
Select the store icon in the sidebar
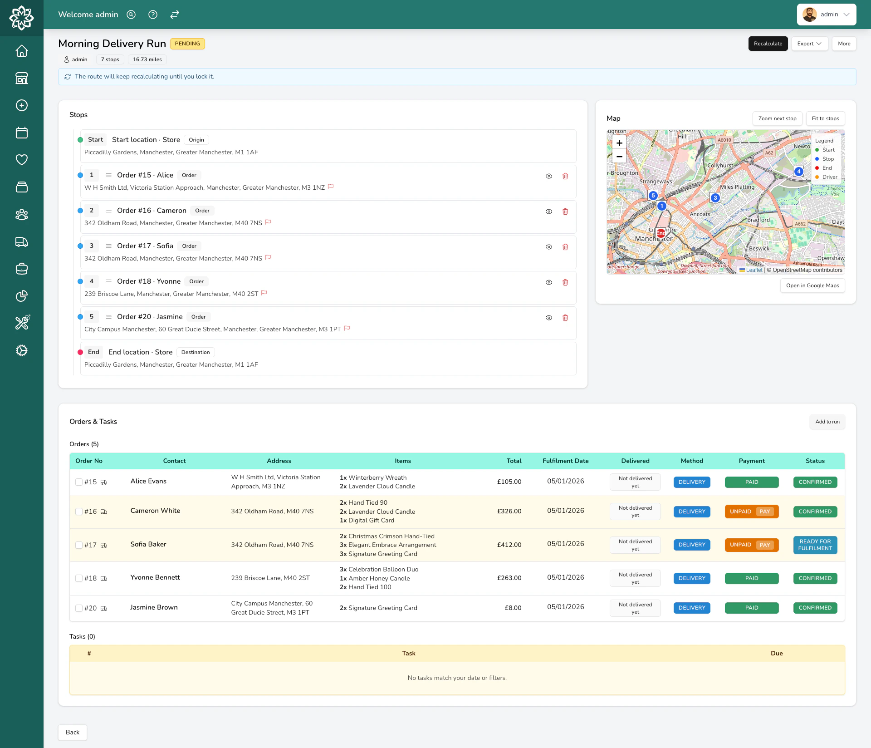(x=22, y=78)
